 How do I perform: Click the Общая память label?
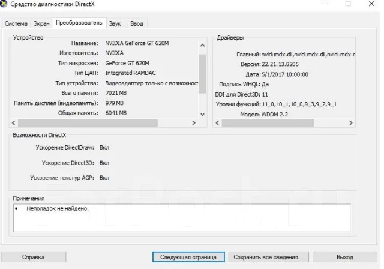pos(78,113)
